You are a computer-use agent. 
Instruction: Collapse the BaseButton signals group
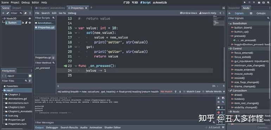point(229,23)
